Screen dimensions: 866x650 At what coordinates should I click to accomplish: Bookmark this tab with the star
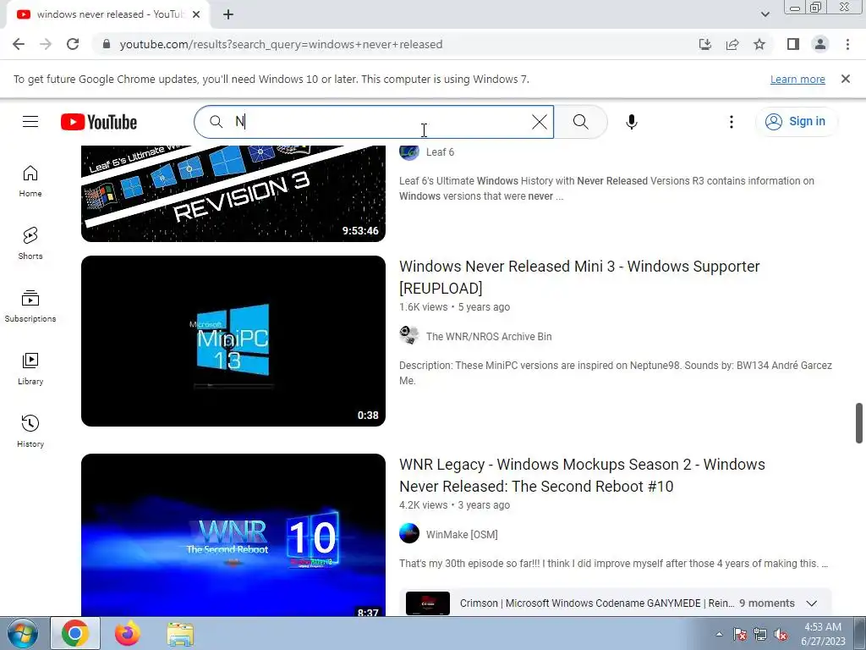pos(759,44)
